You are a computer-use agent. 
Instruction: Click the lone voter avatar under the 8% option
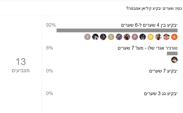174,60
